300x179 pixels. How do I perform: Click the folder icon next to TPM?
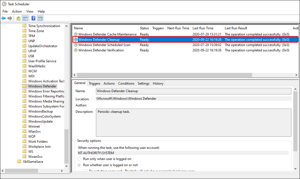tap(24, 36)
